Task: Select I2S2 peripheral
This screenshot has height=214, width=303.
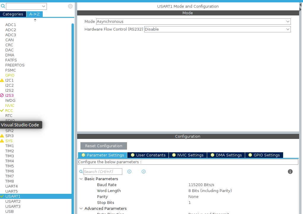Action: click(9, 90)
